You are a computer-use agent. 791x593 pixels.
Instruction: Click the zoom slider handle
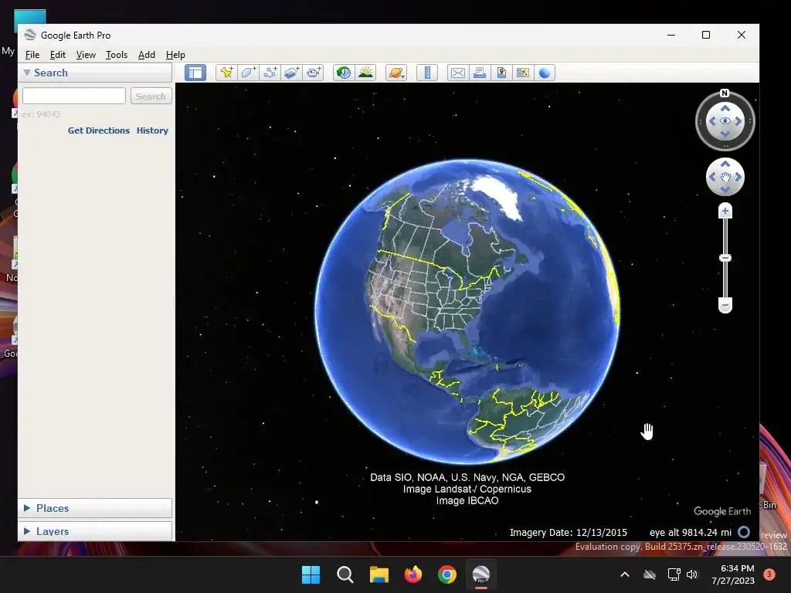725,258
